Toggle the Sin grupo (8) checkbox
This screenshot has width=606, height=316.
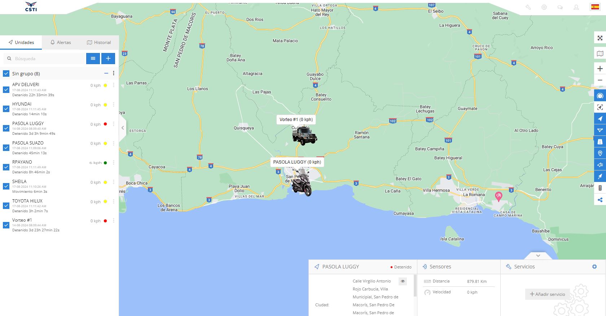(x=6, y=74)
